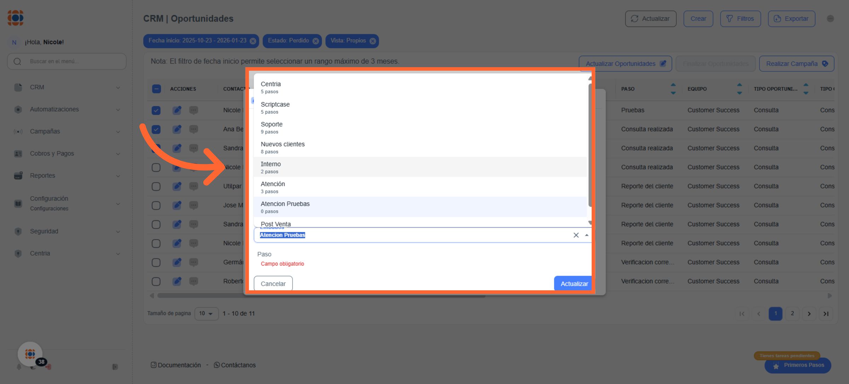The height and width of the screenshot is (384, 849).
Task: Check the Utilpar row checkbox
Action: 156,186
